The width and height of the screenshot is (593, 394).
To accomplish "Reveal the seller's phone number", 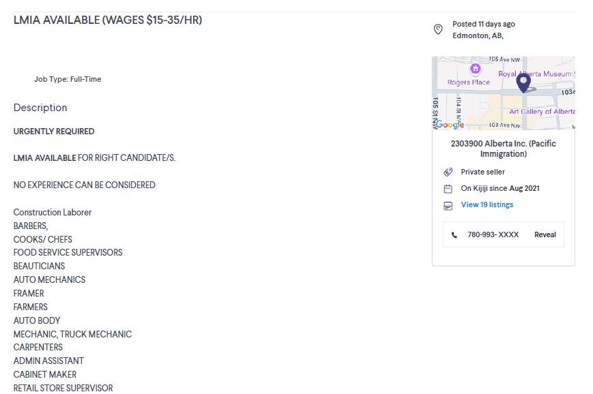I will (x=545, y=234).
